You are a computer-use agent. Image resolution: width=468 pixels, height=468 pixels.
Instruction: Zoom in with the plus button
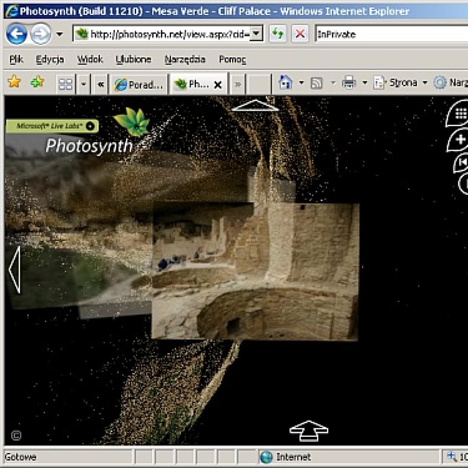(459, 140)
